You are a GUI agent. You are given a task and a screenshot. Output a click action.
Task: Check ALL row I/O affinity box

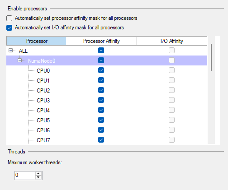(171, 51)
